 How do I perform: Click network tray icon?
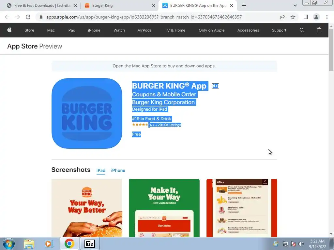(x=285, y=244)
